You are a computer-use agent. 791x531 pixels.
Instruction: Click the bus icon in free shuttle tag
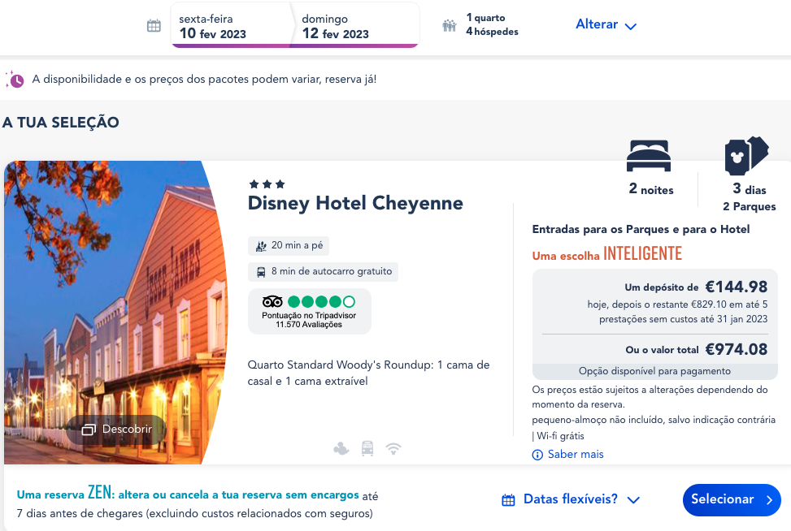point(261,272)
